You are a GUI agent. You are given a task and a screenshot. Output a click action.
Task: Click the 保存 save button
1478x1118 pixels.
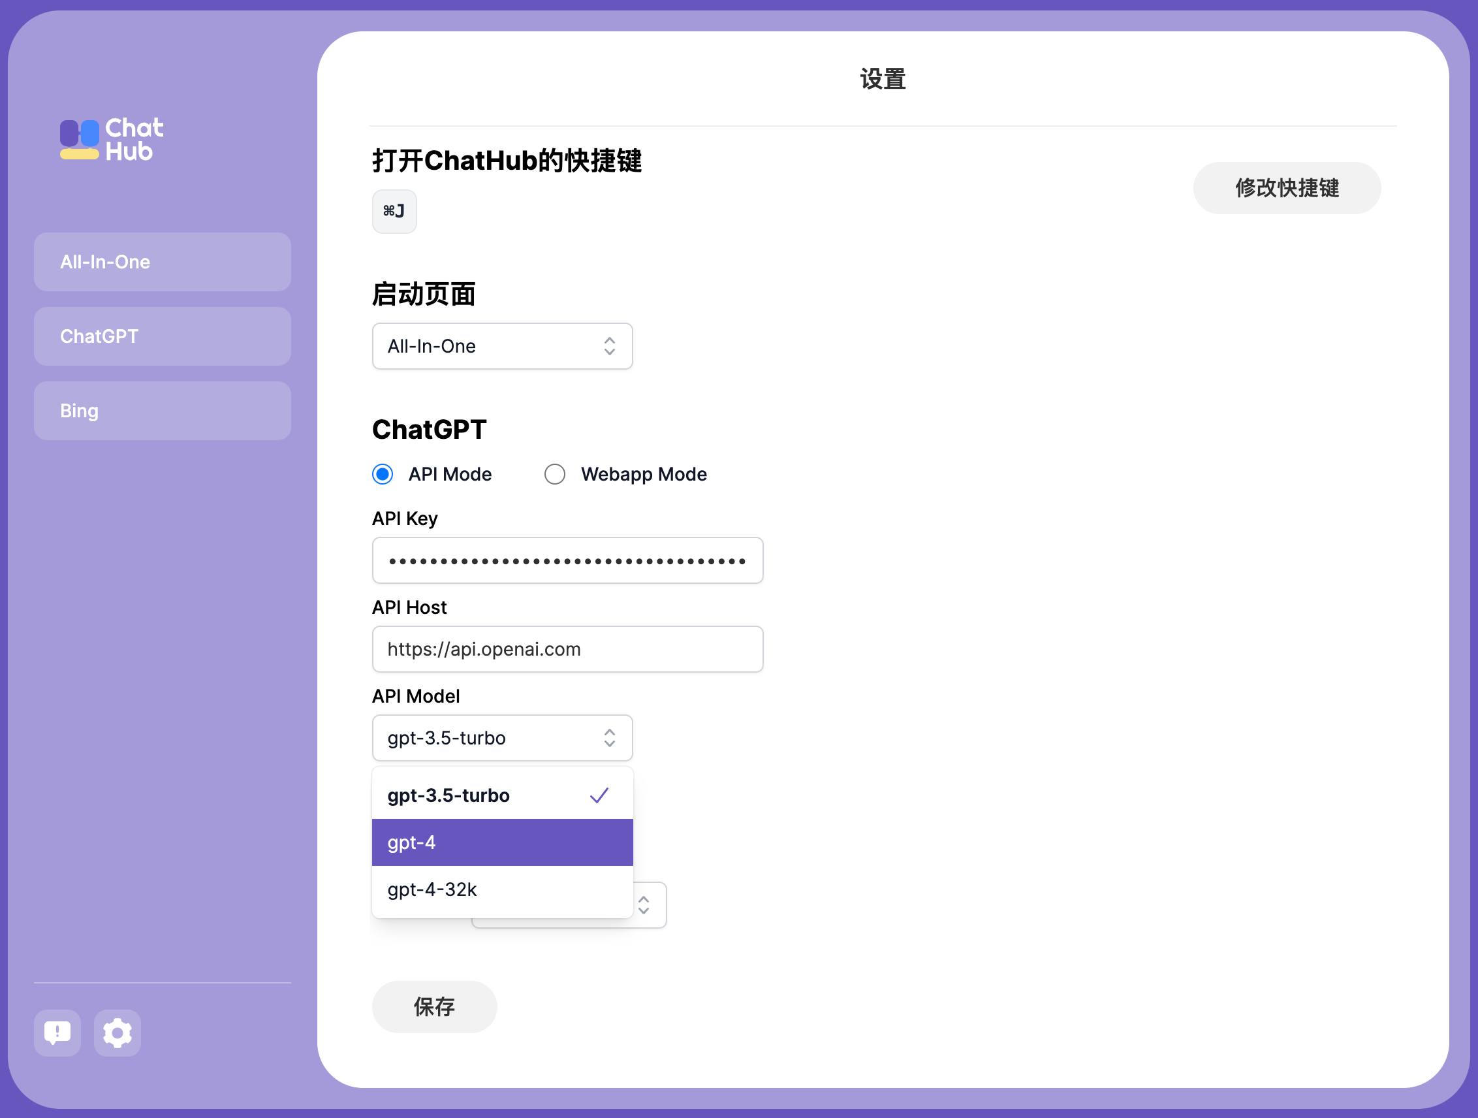(x=434, y=1006)
